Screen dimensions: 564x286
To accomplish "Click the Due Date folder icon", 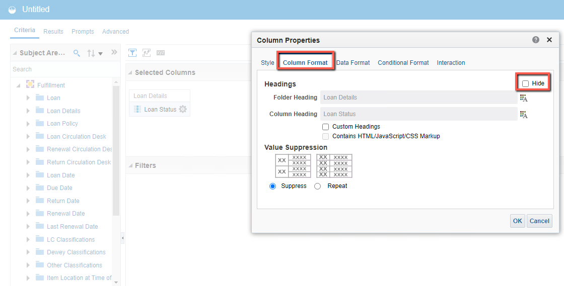I will tap(40, 187).
